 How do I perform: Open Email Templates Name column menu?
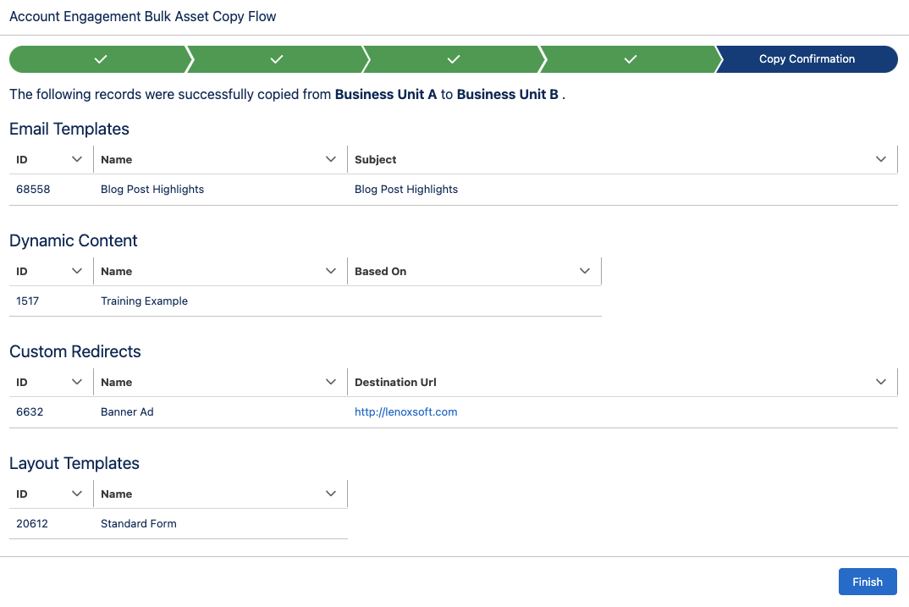[331, 159]
